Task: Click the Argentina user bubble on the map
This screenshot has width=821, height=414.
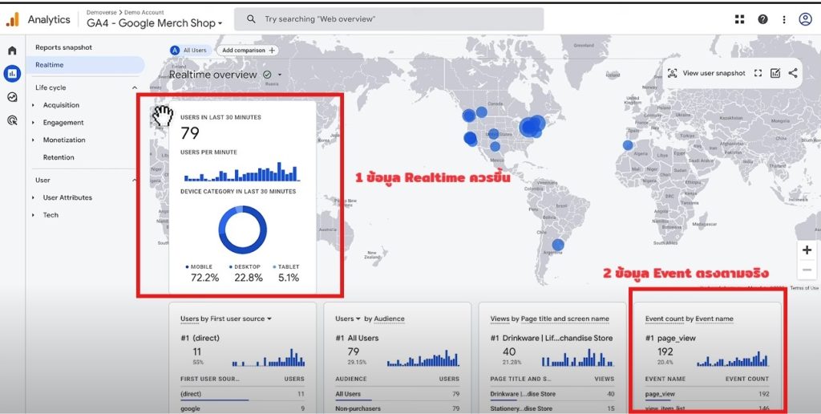Action: coord(558,245)
